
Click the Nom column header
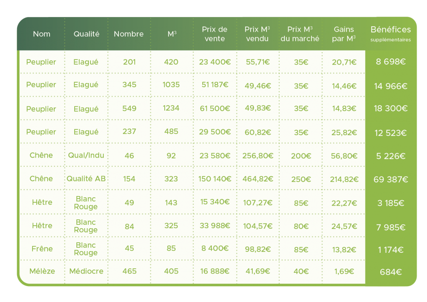point(42,34)
